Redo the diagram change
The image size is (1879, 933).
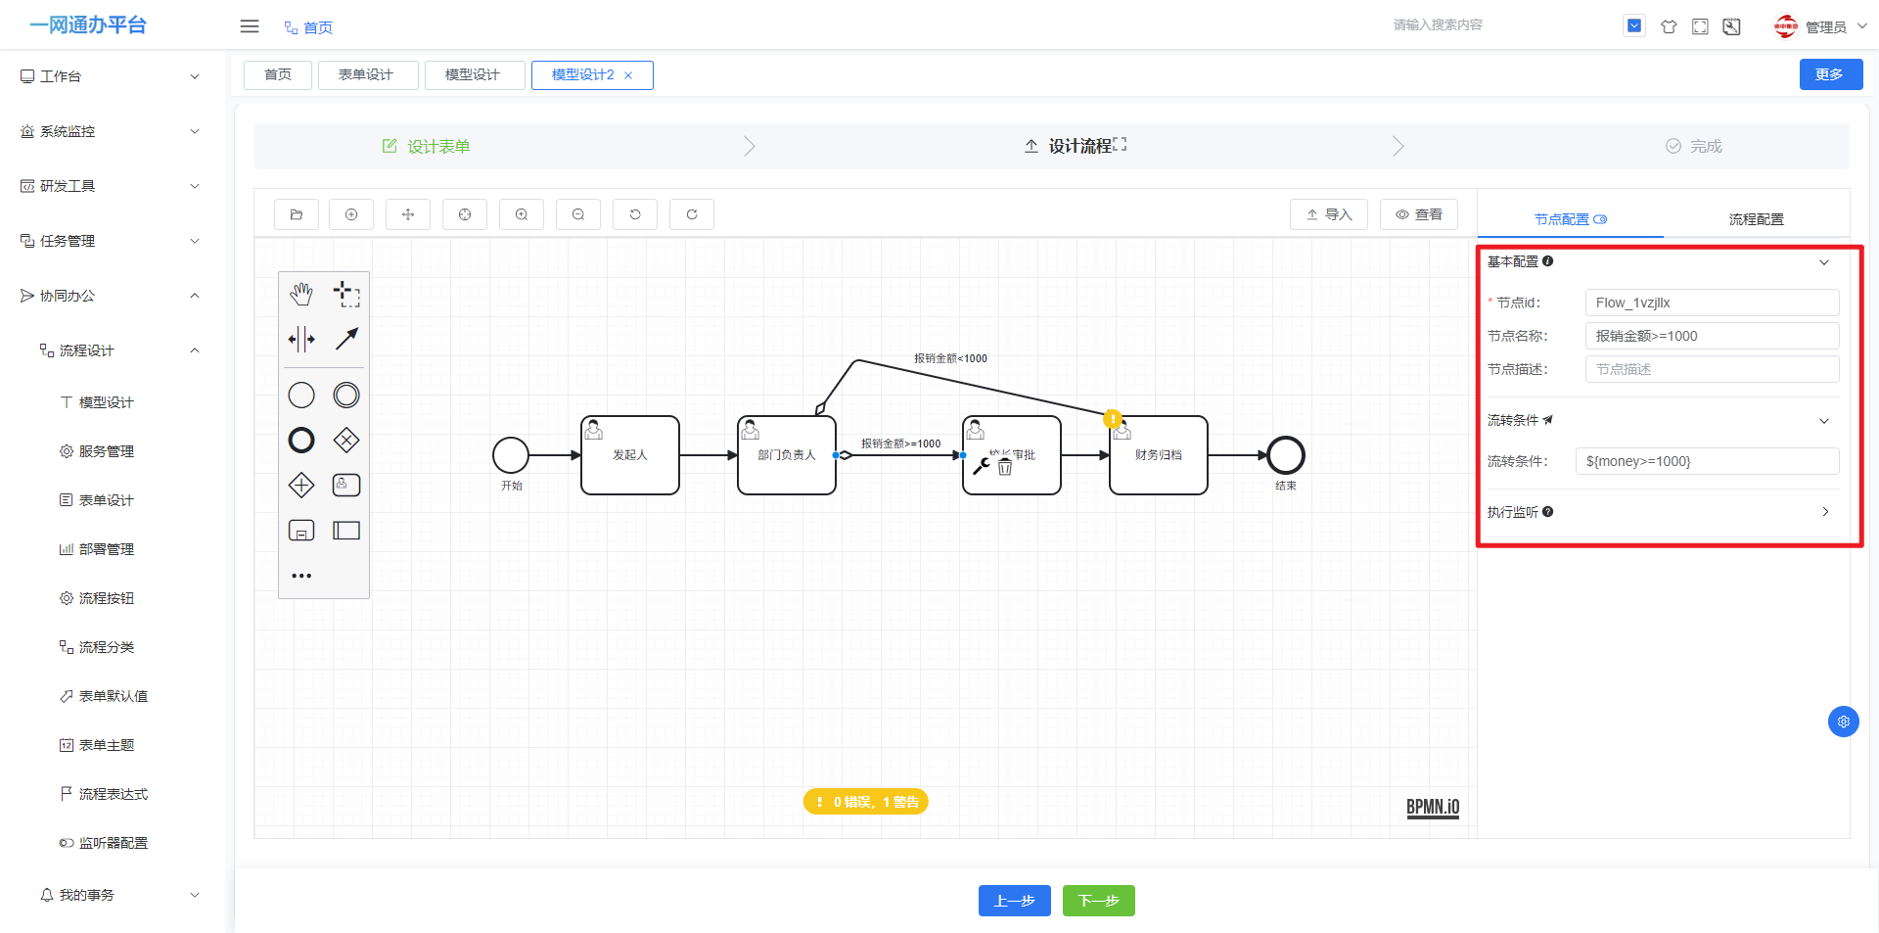click(692, 214)
